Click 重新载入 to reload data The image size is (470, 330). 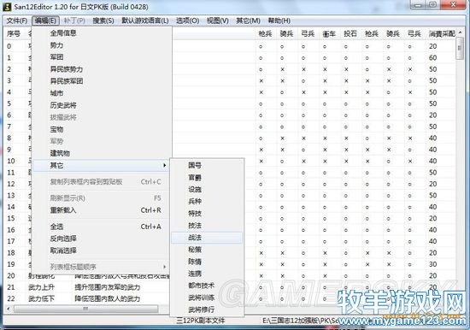(x=102, y=210)
